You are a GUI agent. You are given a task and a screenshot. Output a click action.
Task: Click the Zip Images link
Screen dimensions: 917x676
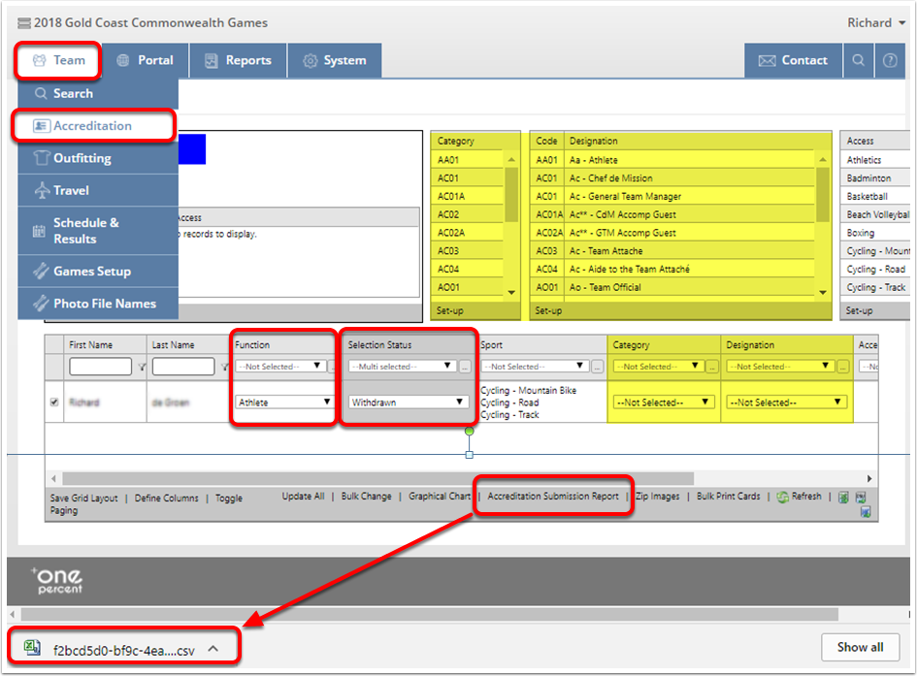tap(658, 496)
